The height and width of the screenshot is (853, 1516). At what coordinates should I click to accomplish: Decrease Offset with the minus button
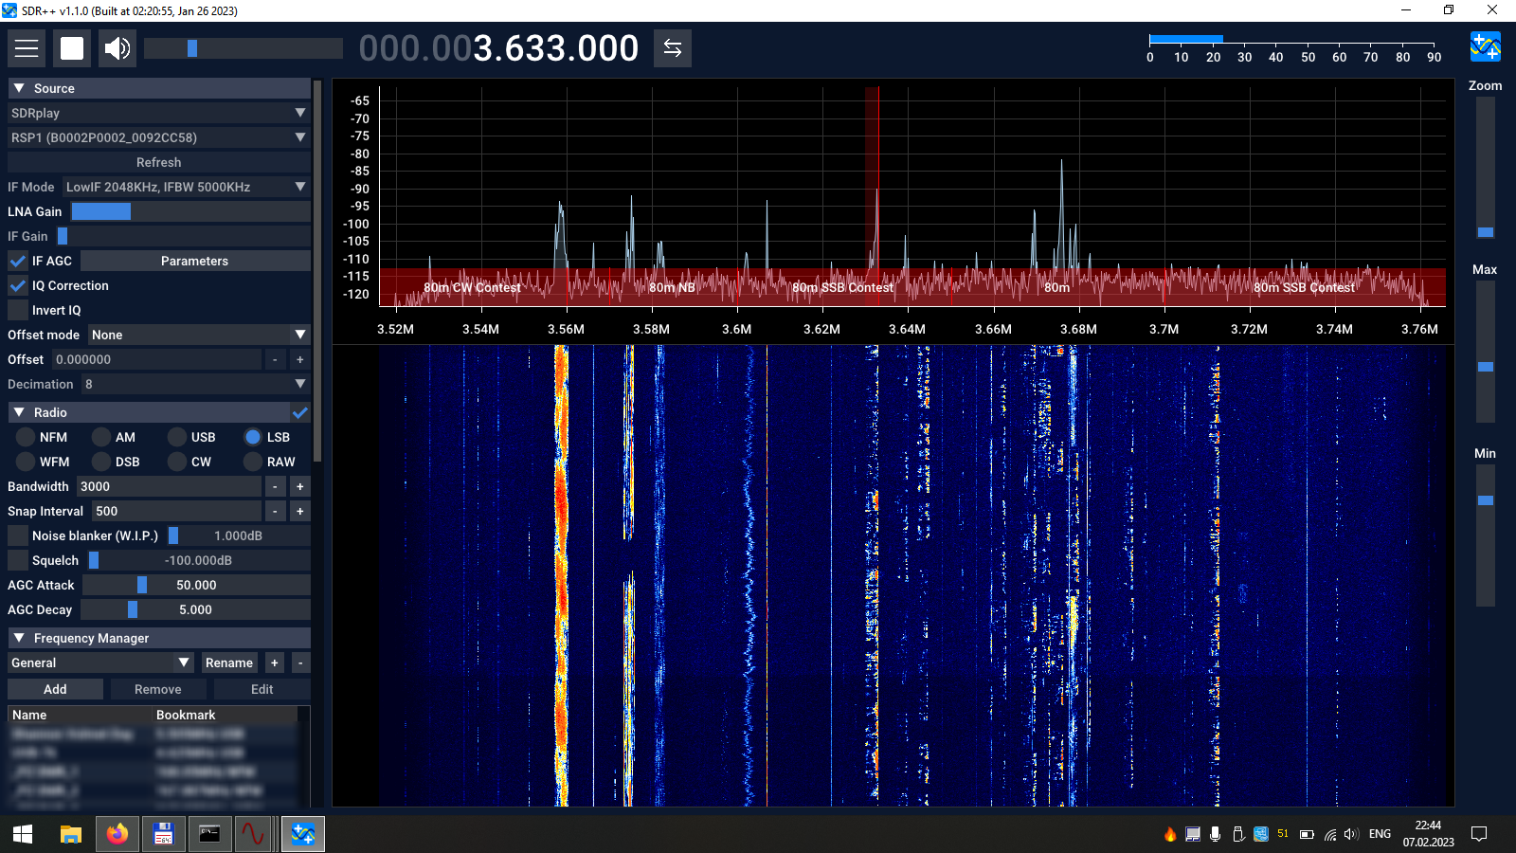click(275, 359)
